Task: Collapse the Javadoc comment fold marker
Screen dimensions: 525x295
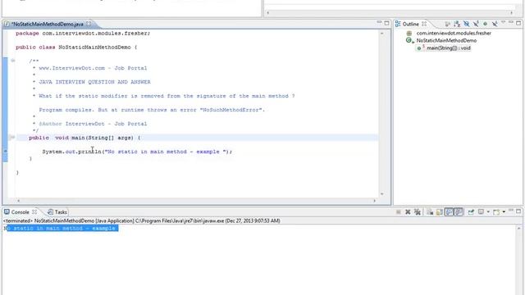Action: point(13,61)
